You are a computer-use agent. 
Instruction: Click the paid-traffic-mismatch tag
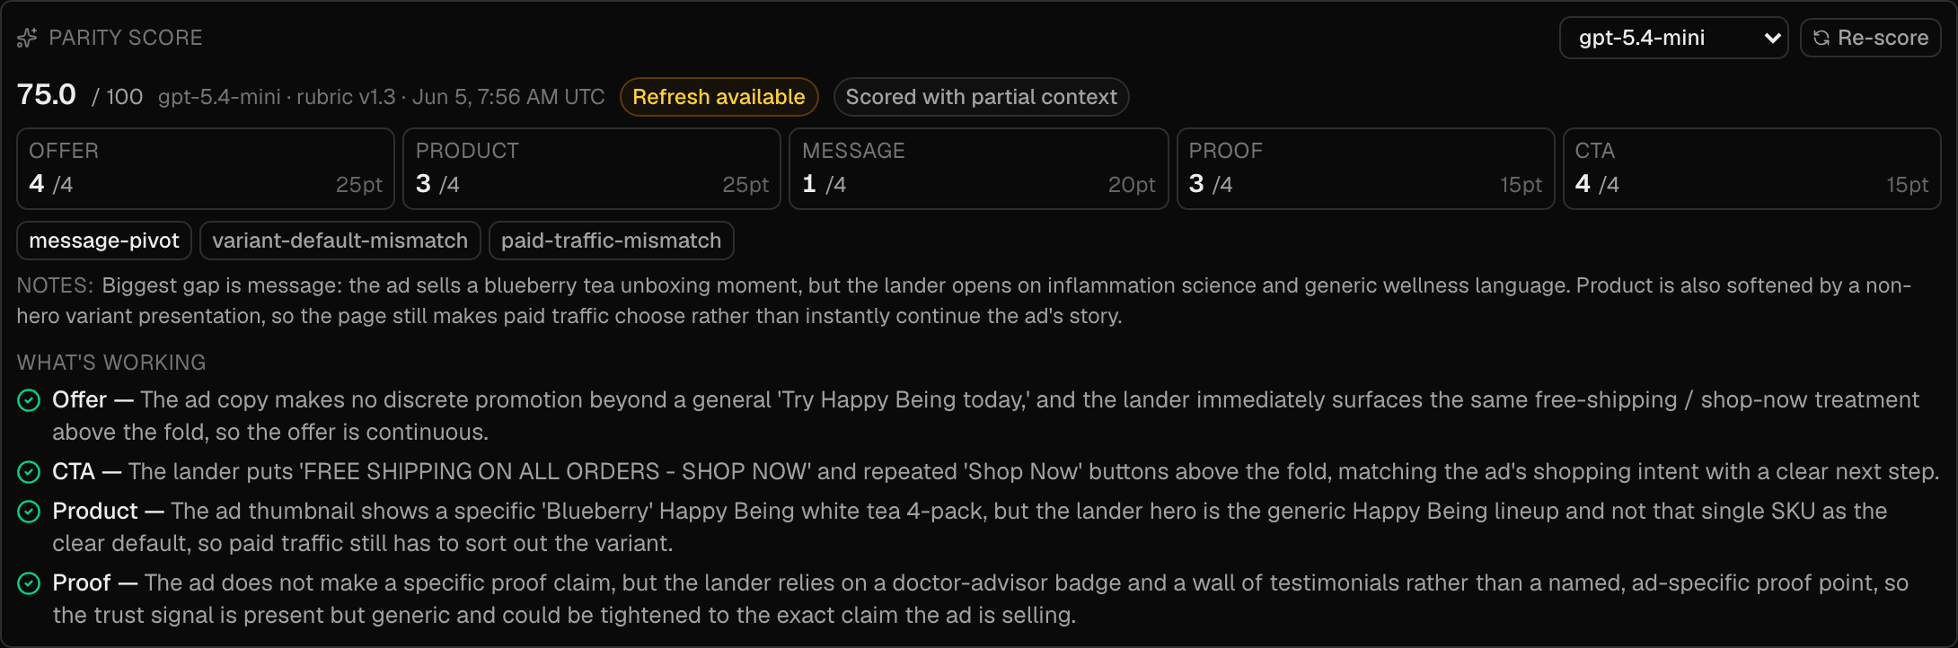[x=612, y=241]
